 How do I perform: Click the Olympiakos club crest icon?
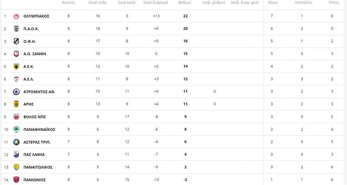coord(16,16)
